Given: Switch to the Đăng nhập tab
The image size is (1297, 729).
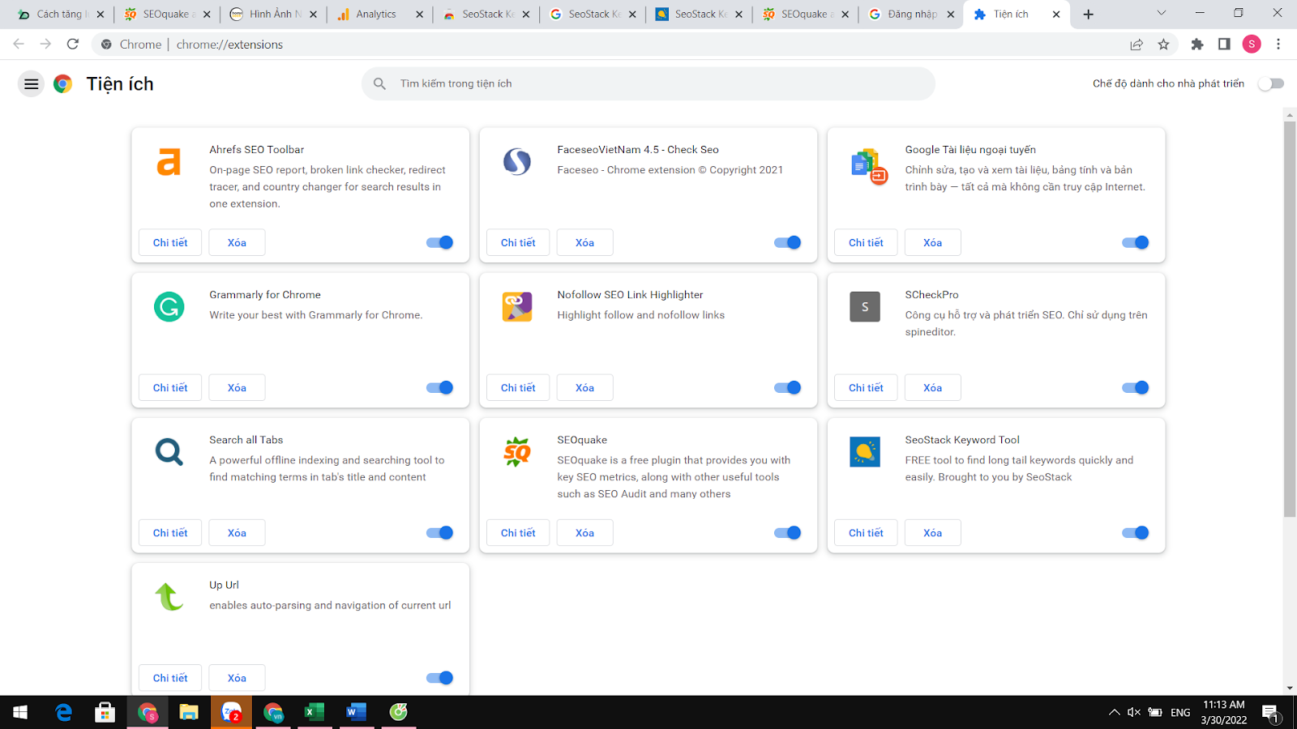Looking at the screenshot, I should pyautogui.click(x=911, y=15).
